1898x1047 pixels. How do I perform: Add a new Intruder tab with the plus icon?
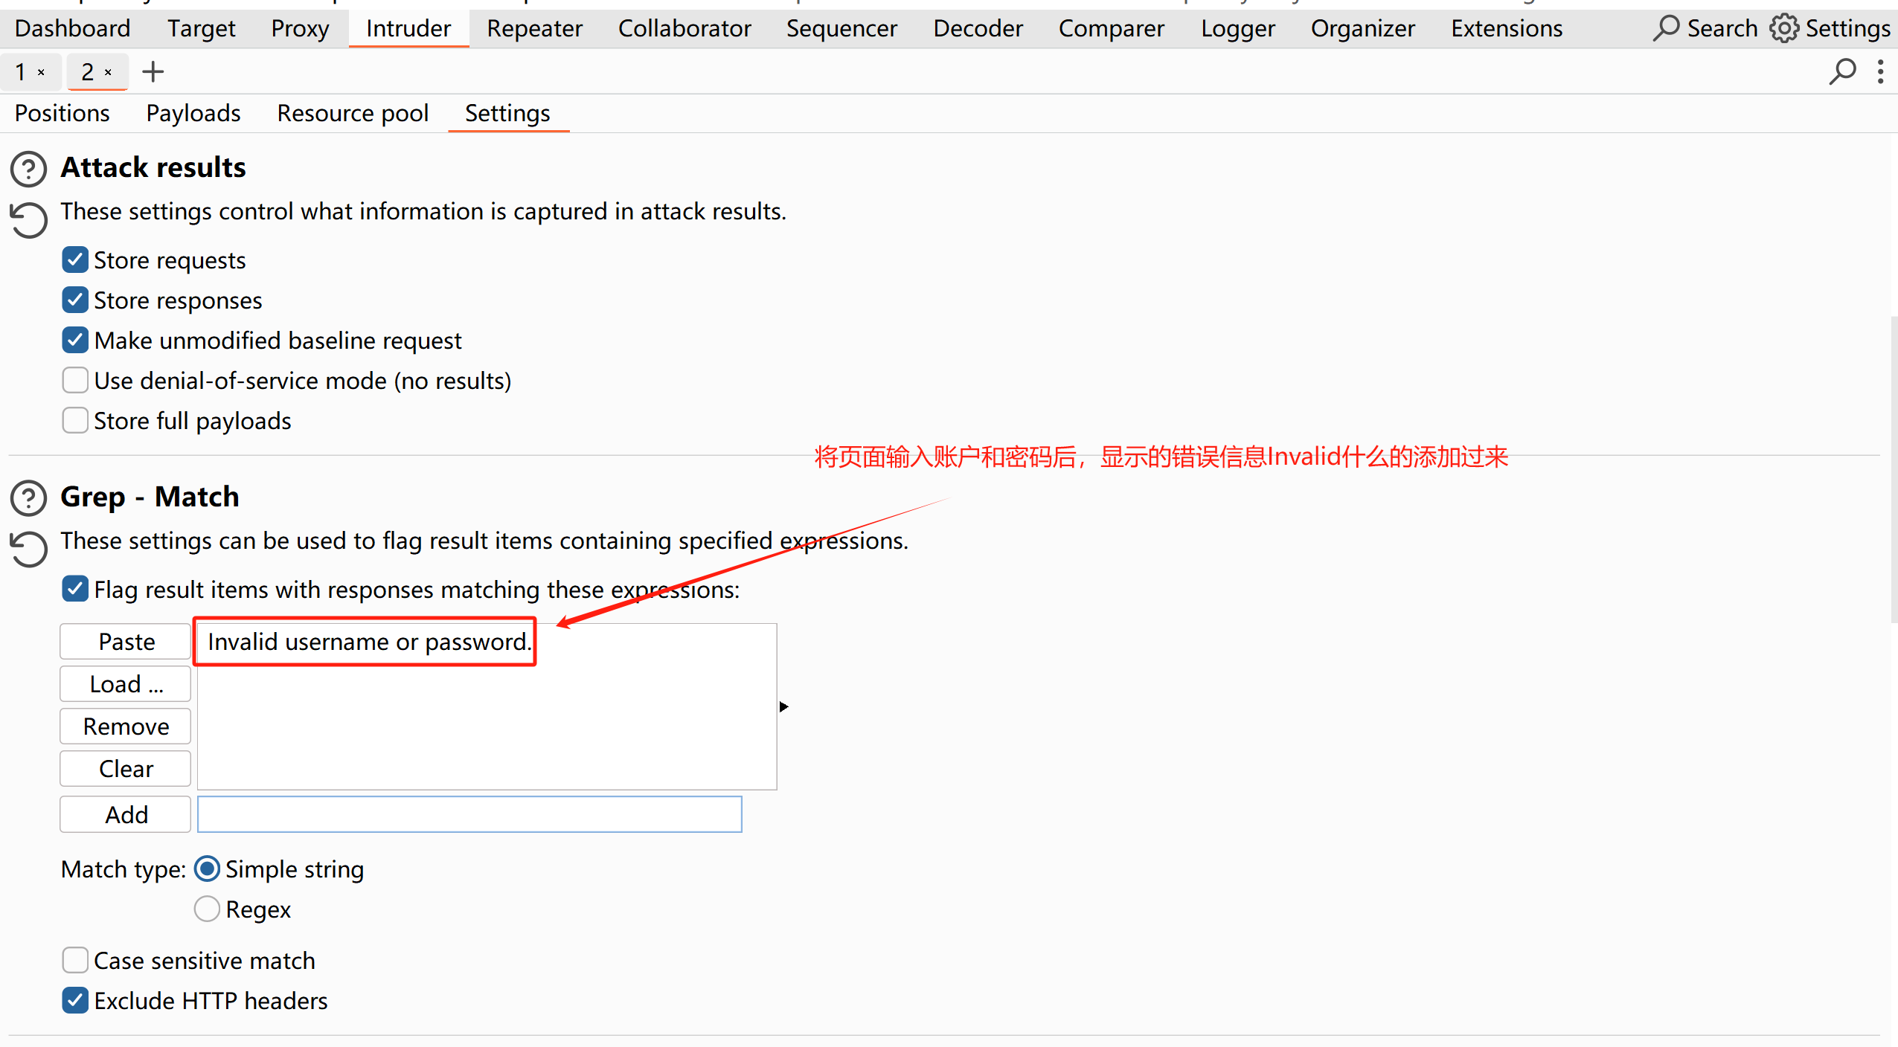point(153,72)
